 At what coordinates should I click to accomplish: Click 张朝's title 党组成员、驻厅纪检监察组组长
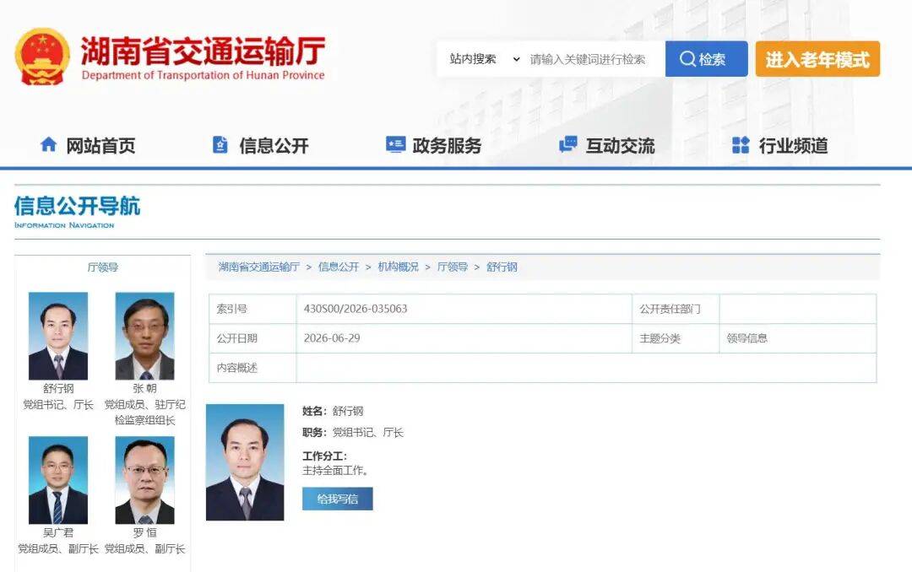click(145, 413)
